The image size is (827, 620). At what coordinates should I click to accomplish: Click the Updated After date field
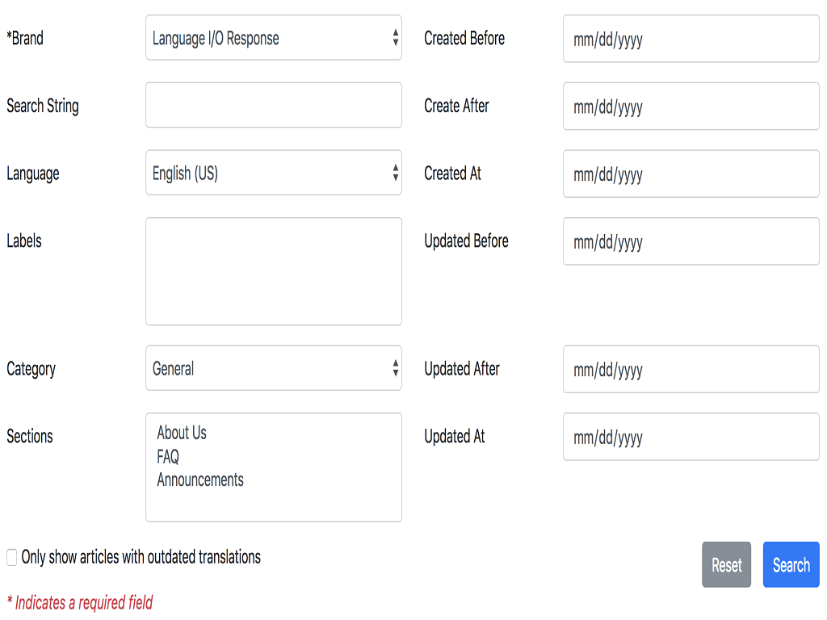691,369
